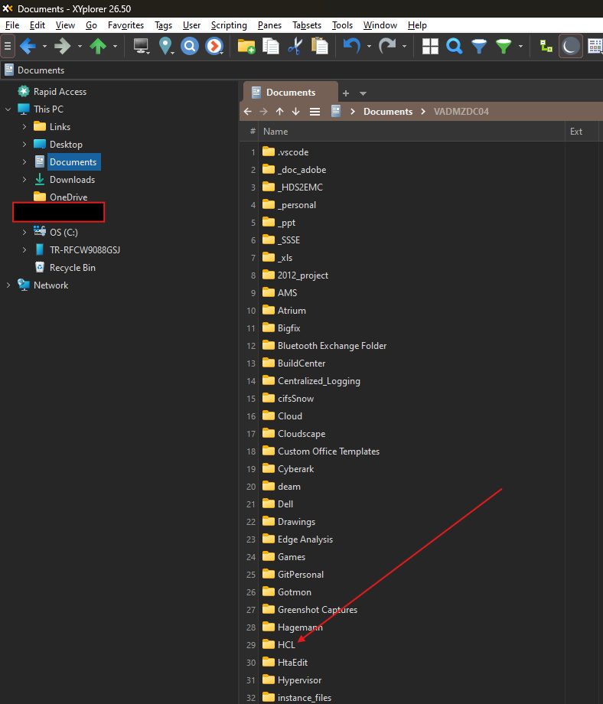
Task: Click the Copy icon in the toolbar
Action: click(x=270, y=47)
